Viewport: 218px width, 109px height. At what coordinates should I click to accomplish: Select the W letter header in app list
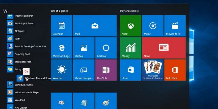pos(6,11)
